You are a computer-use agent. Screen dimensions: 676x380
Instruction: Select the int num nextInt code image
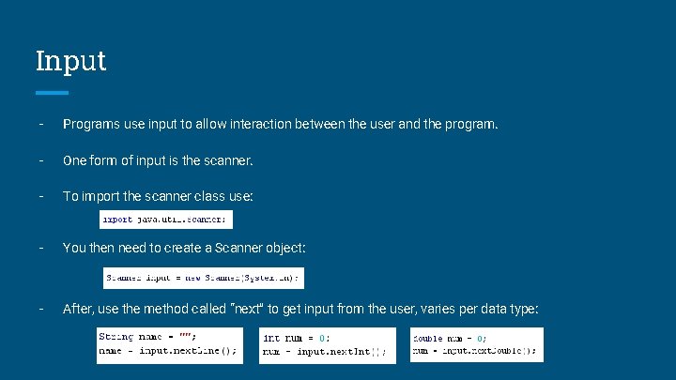[x=328, y=345]
